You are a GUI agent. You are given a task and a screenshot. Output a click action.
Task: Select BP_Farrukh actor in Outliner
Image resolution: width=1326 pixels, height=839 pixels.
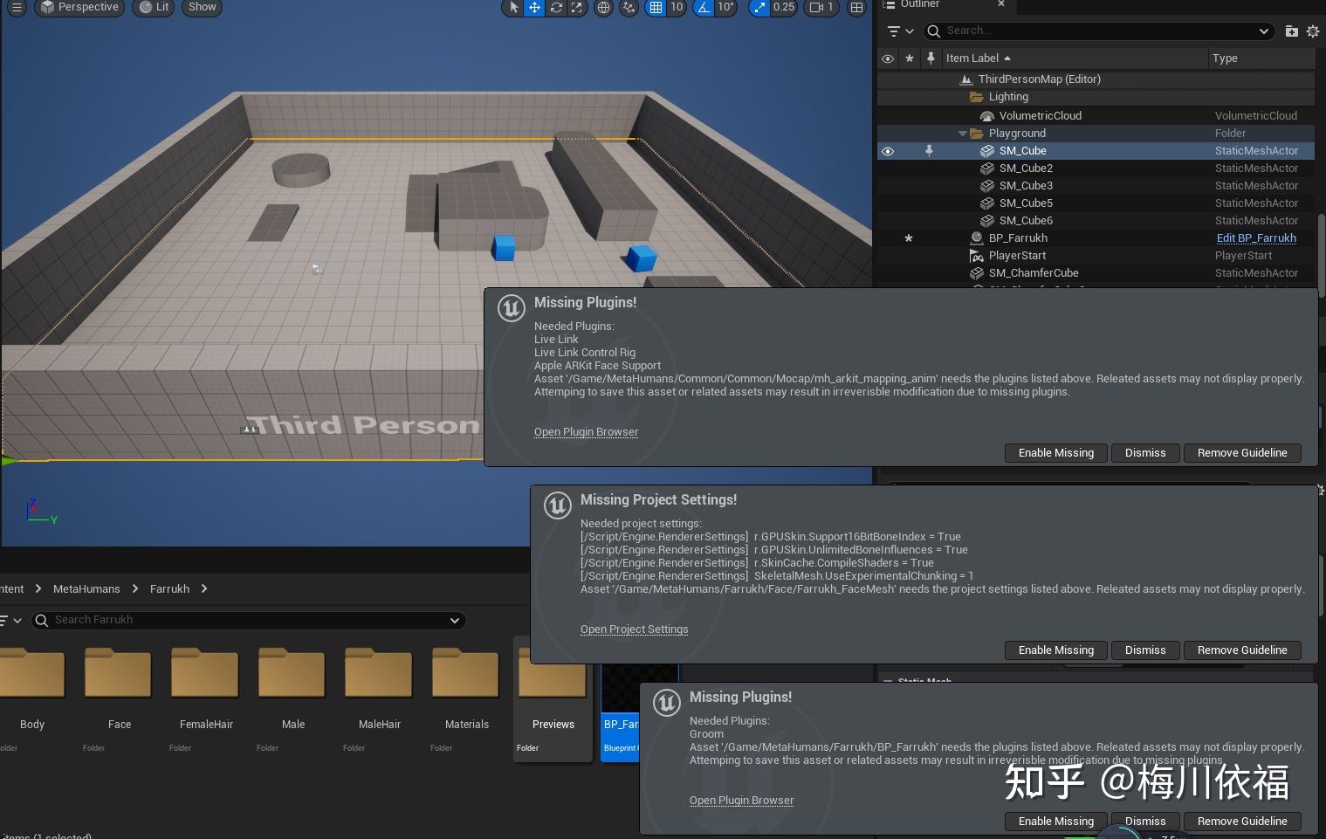pos(1018,238)
